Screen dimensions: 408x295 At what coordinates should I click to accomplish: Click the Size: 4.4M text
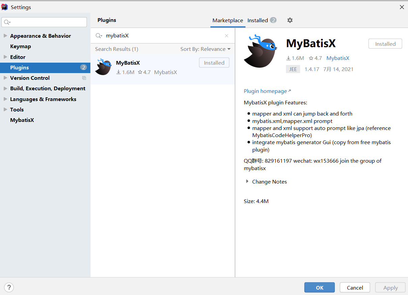tap(256, 201)
